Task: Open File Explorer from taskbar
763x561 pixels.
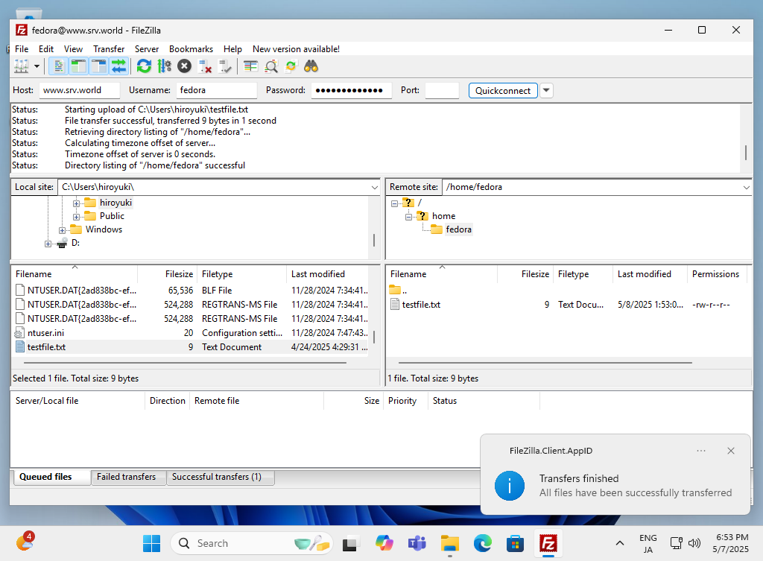Action: (x=449, y=543)
